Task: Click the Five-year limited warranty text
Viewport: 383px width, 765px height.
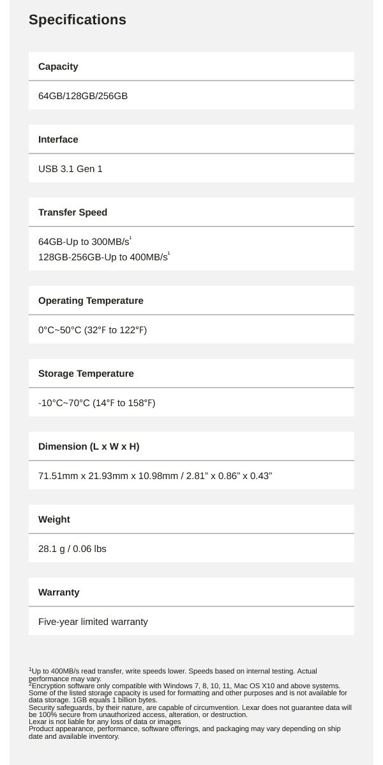Action: click(x=93, y=622)
